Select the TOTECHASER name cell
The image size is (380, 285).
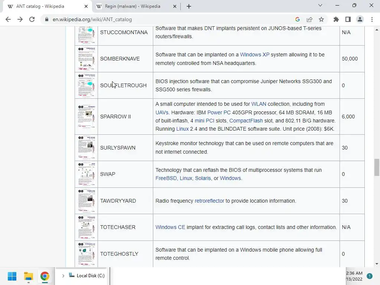tap(125, 227)
